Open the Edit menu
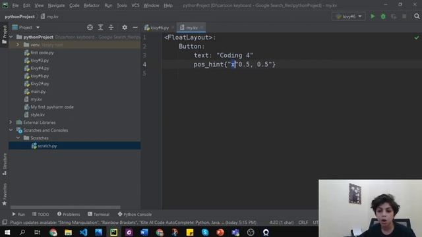This screenshot has height=237, width=422. pyautogui.click(x=26, y=5)
